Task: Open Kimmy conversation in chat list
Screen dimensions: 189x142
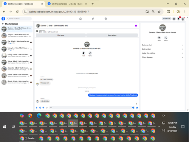Action: tap(17, 56)
